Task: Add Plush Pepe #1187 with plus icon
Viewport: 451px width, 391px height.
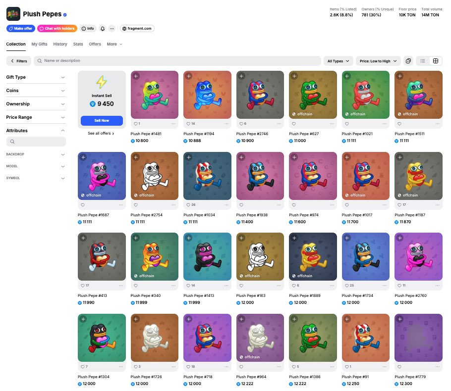Action: pos(400,157)
